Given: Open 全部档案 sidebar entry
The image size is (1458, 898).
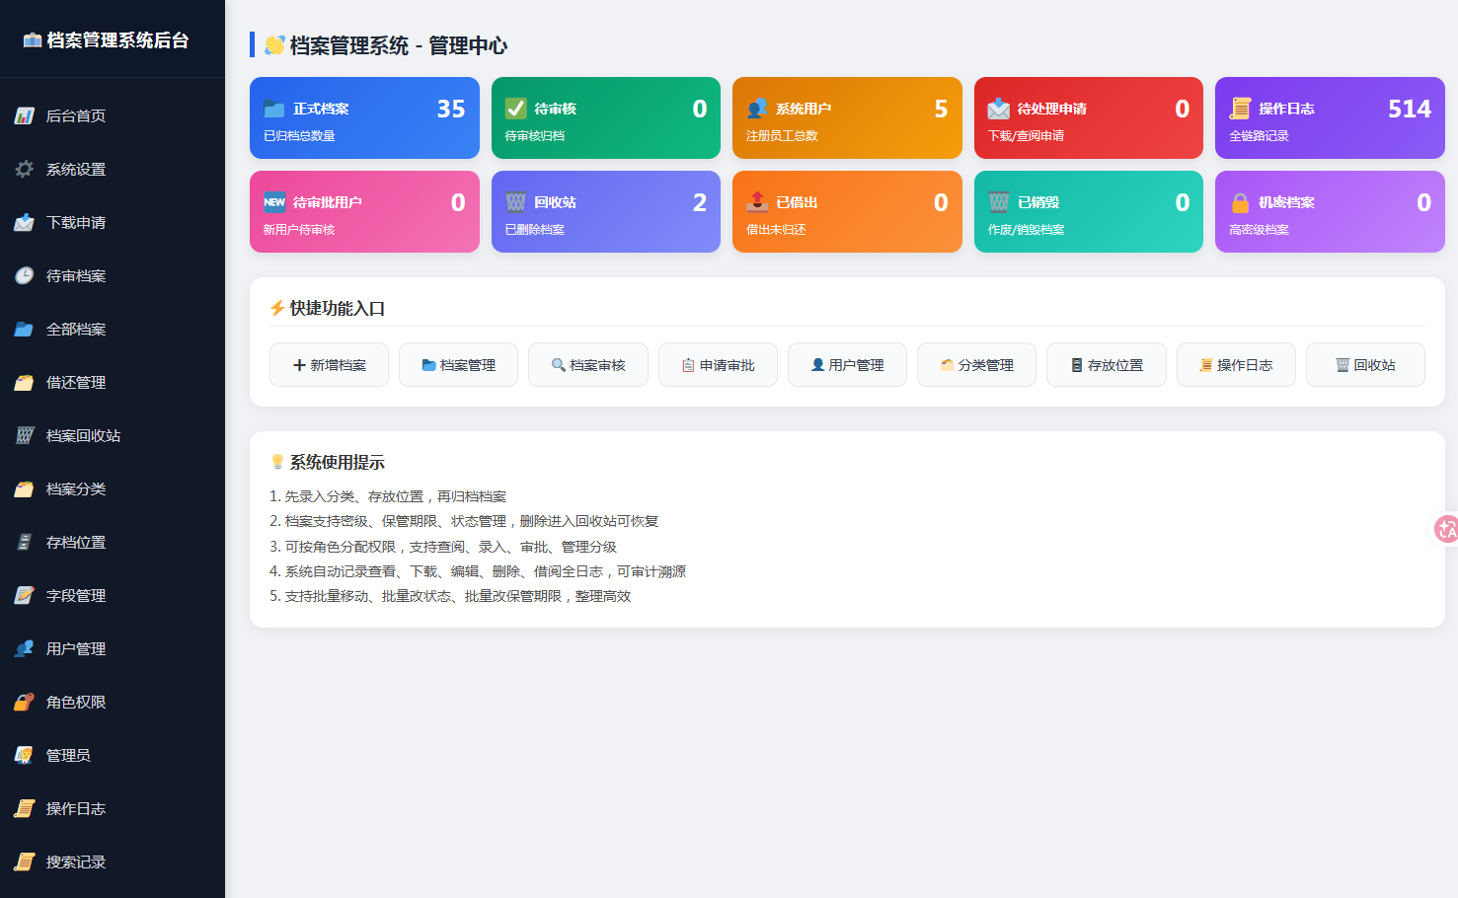Looking at the screenshot, I should pyautogui.click(x=113, y=329).
